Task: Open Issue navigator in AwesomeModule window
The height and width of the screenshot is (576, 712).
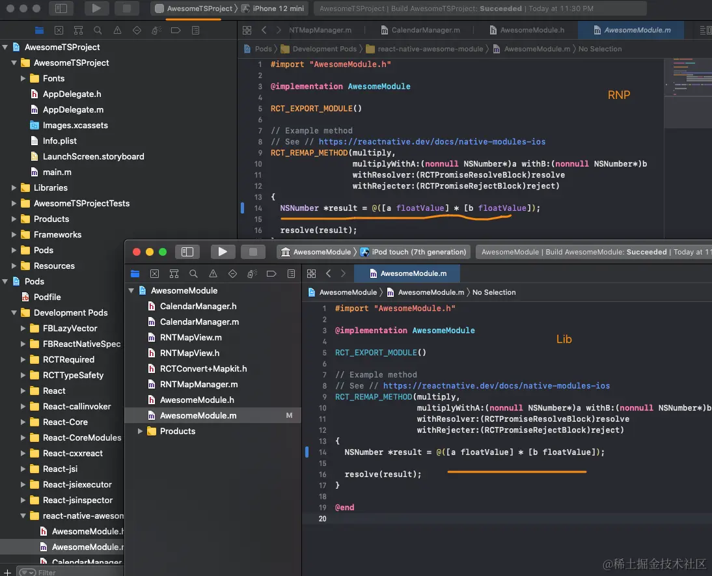Action: click(x=213, y=274)
